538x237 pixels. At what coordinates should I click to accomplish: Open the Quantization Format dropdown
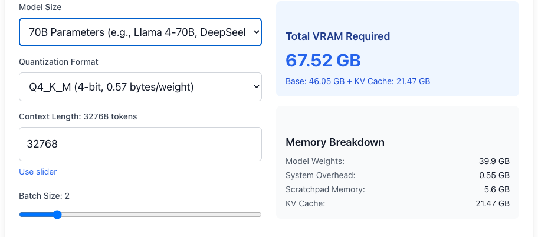coord(140,87)
